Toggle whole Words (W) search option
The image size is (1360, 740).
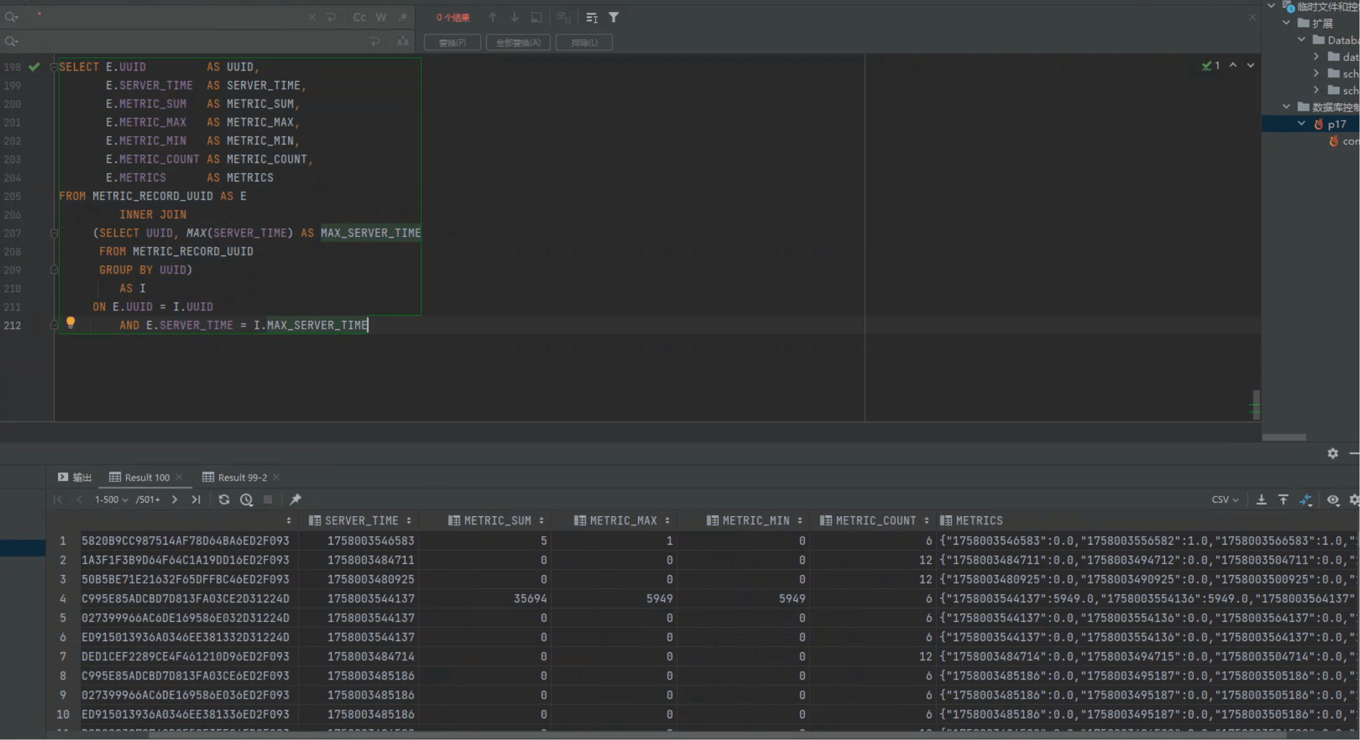coord(381,17)
